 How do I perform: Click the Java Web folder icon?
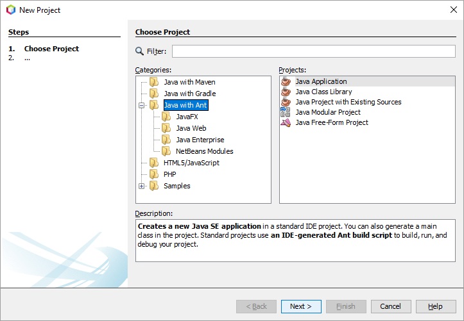point(166,128)
